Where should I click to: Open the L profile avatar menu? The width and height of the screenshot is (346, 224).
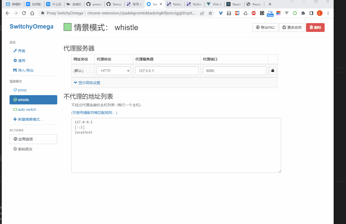pyautogui.click(x=320, y=13)
